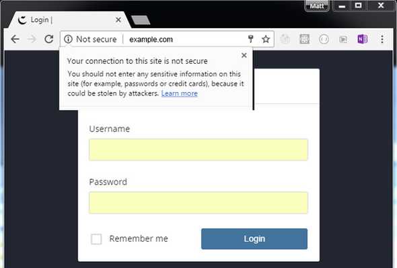Reload the current page
Image resolution: width=397 pixels, height=268 pixels.
click(x=49, y=39)
